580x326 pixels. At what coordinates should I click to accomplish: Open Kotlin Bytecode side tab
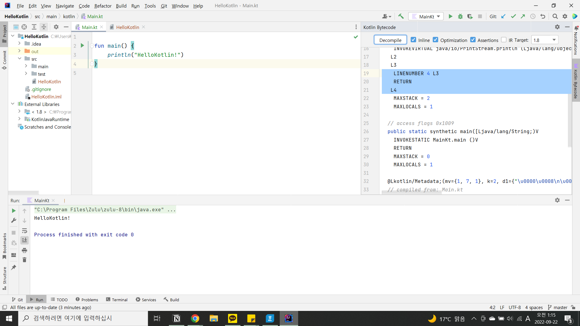click(x=576, y=81)
